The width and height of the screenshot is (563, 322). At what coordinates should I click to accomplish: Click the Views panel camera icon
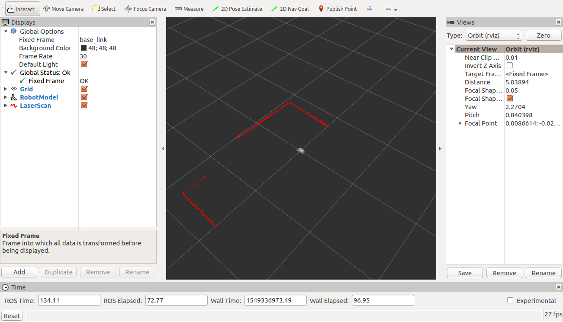coord(451,23)
